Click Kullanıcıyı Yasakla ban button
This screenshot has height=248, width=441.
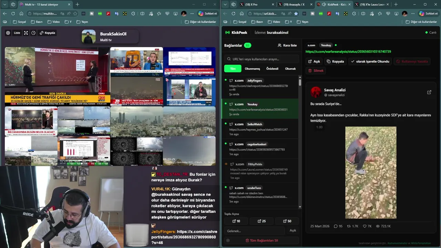[x=412, y=61]
